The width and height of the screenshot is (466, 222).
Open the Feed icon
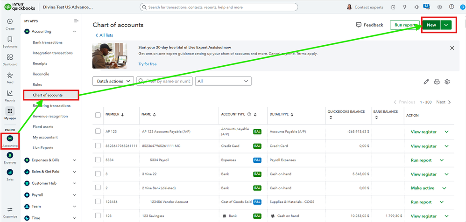[x=10, y=75]
